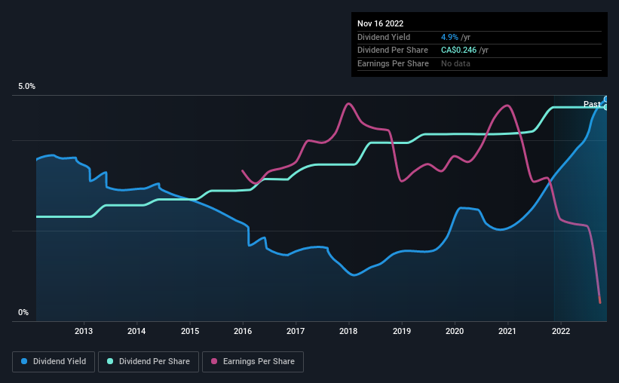Select the 2020 tick on the time axis
The image size is (619, 383).
click(x=455, y=331)
